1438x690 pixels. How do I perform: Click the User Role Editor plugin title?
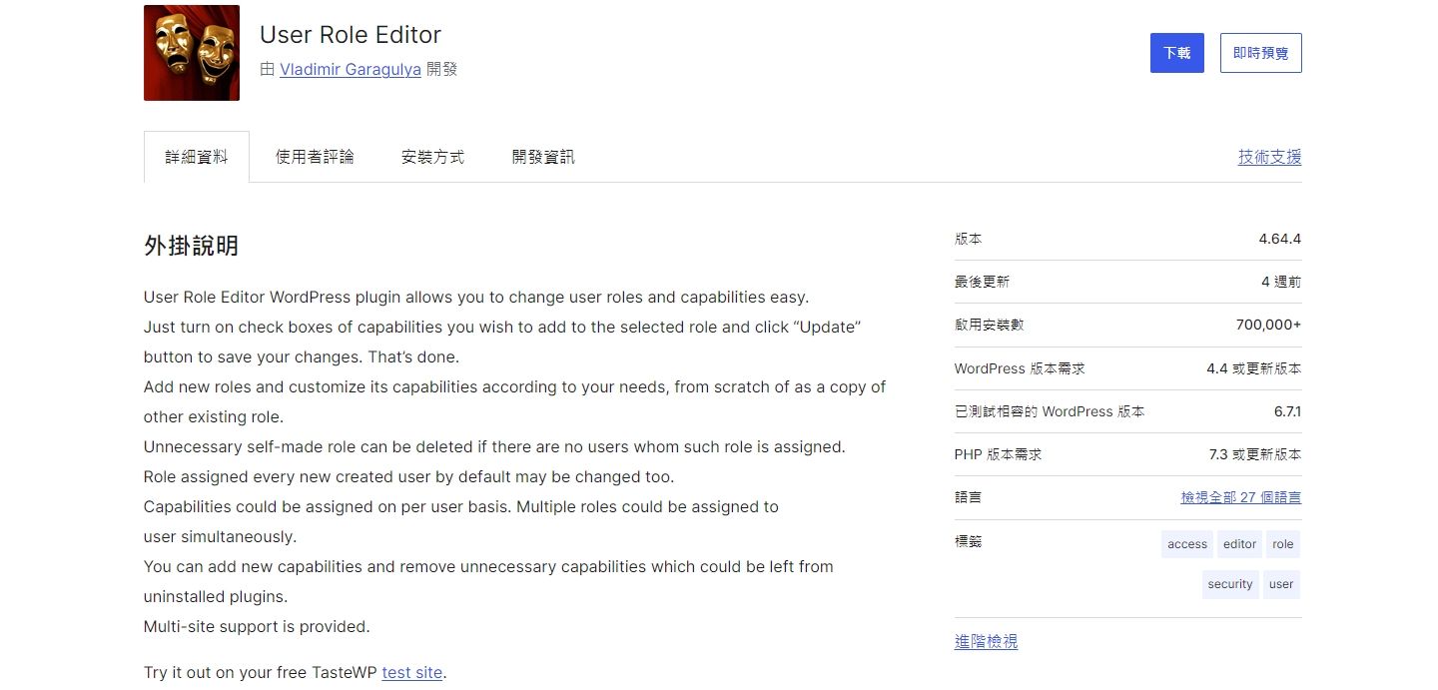click(x=350, y=35)
